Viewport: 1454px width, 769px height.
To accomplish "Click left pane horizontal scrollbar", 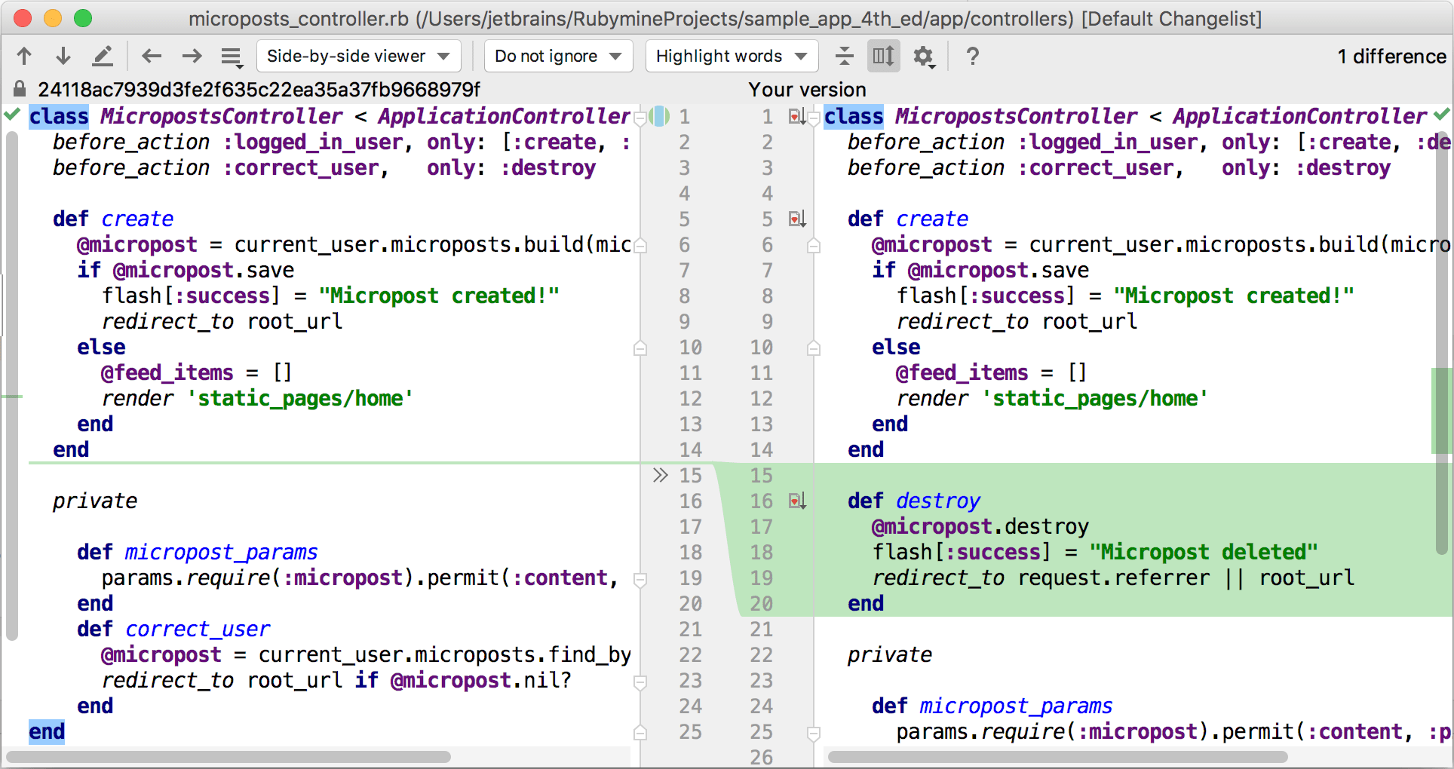I will (x=228, y=756).
